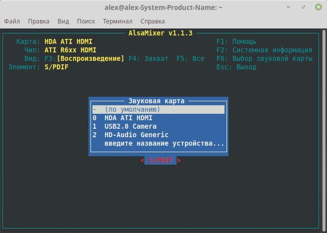Open the Поиск menu

[86, 21]
